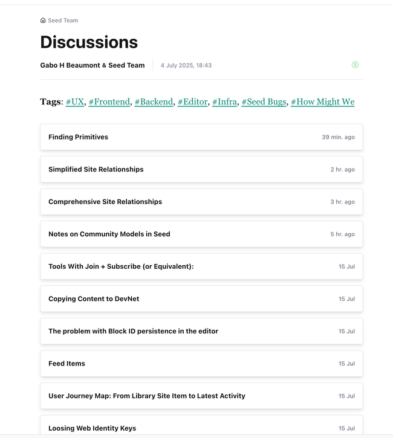Select the #Frontend tag link

coord(109,101)
